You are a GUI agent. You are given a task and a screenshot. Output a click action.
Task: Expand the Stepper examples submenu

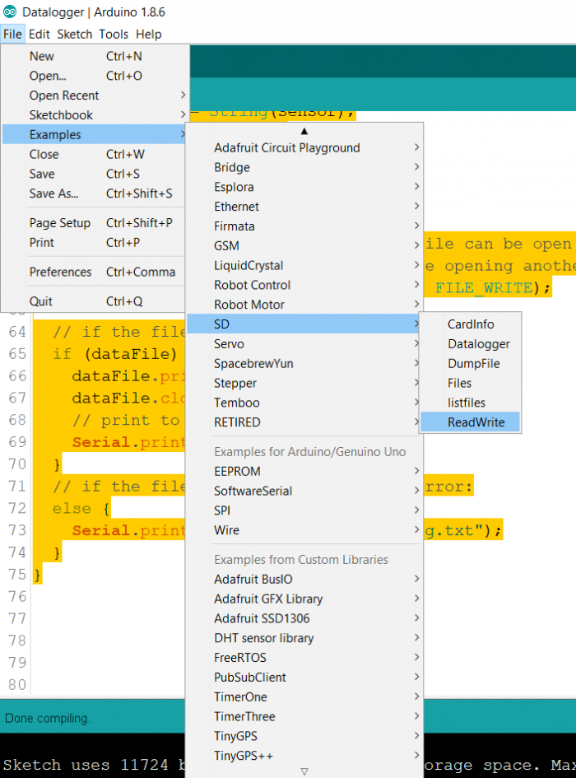tap(304, 383)
